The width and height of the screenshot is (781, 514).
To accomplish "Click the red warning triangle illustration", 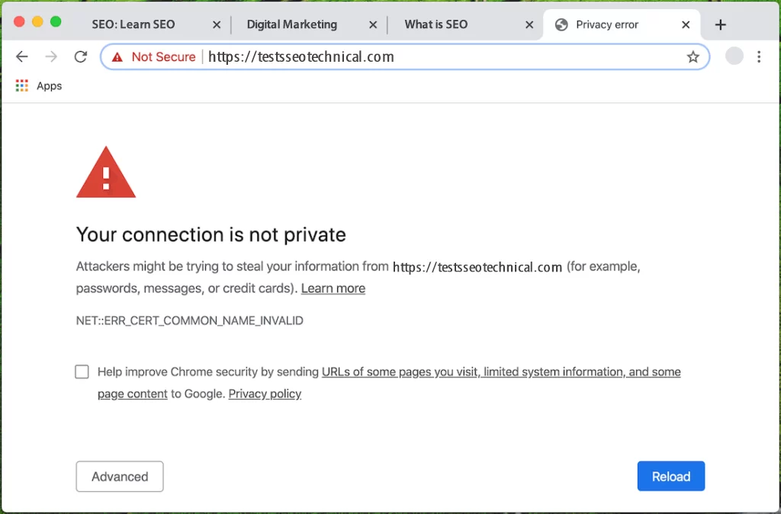I will point(105,172).
